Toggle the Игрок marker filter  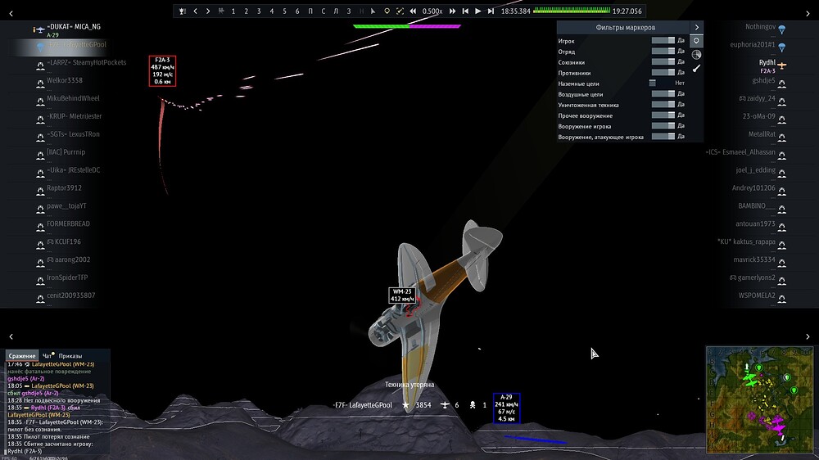(x=663, y=40)
